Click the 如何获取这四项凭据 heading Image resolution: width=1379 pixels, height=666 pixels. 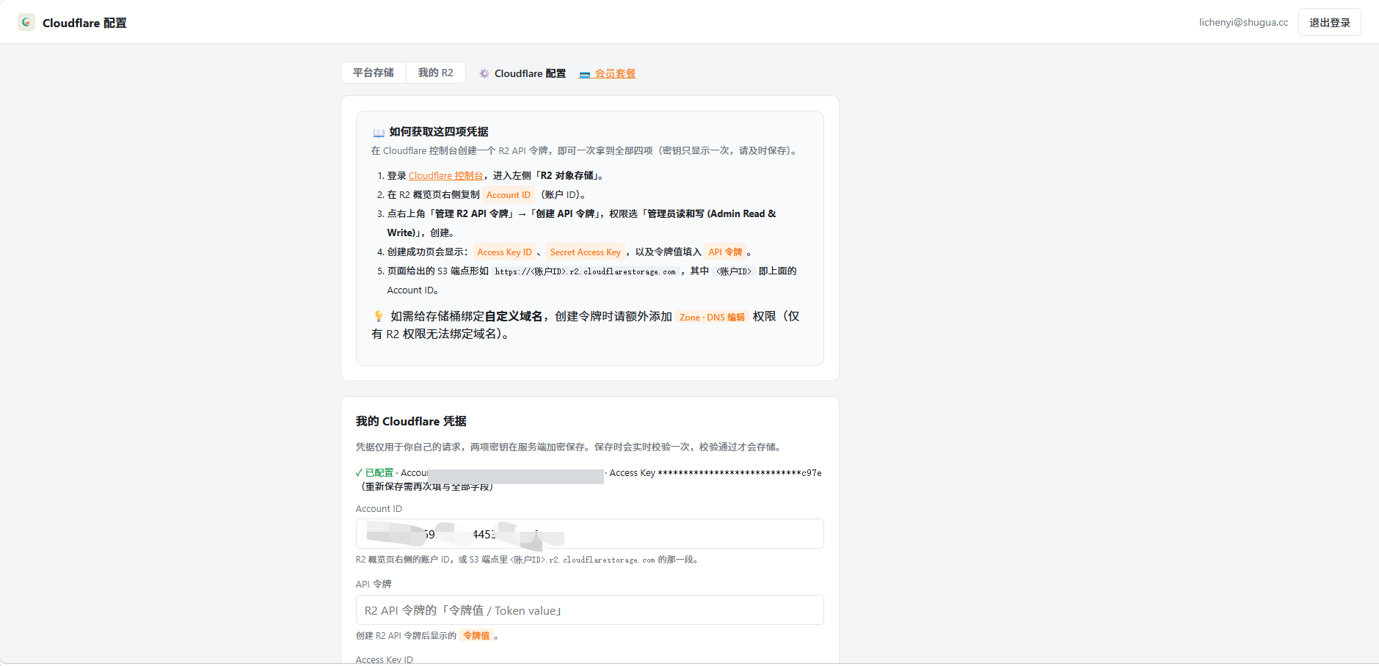[439, 131]
